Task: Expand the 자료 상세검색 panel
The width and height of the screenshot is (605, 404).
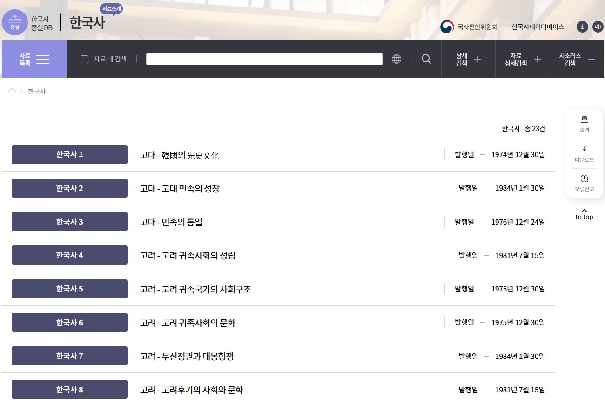Action: 522,59
